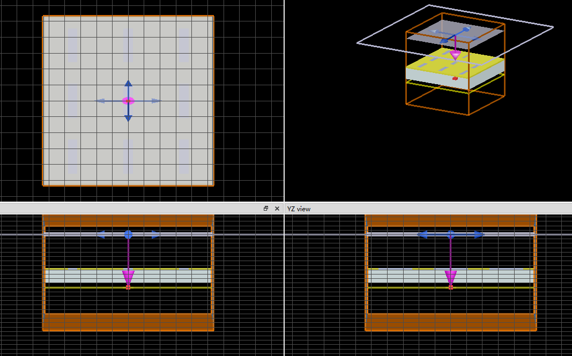Select the pink source origin in XY view
Image resolution: width=572 pixels, height=356 pixels.
coord(128,101)
